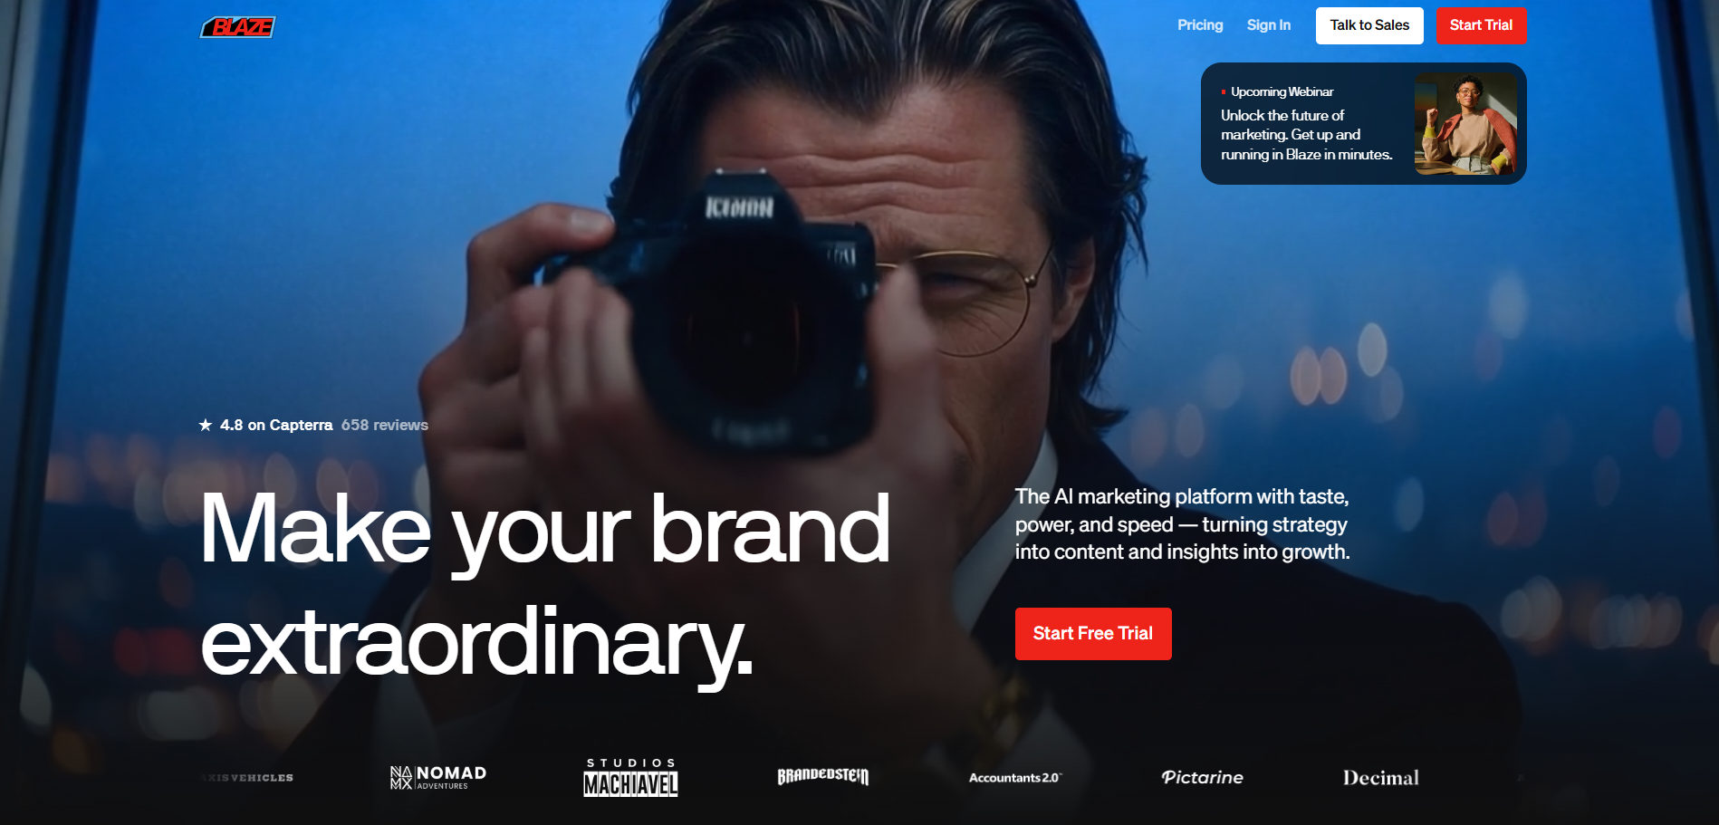
Task: Click the Upcoming Webinar label with red dot
Action: tap(1277, 91)
